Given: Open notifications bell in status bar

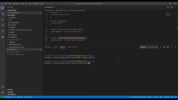Looking at the screenshot, I should tap(175, 97).
